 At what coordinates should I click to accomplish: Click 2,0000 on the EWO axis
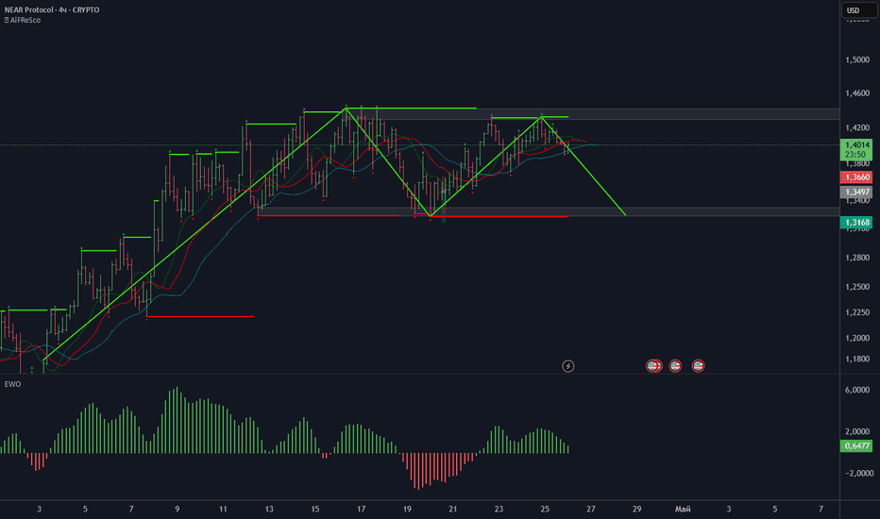(x=857, y=432)
